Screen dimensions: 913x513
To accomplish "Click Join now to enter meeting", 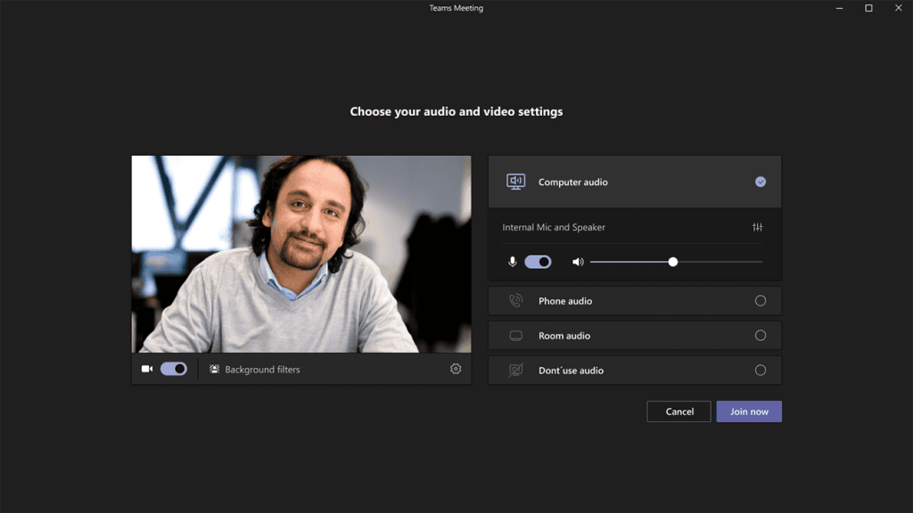I will pos(749,411).
